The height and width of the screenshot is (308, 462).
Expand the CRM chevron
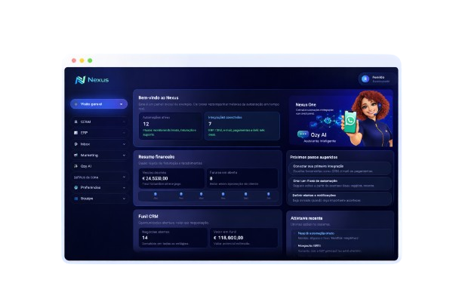124,122
